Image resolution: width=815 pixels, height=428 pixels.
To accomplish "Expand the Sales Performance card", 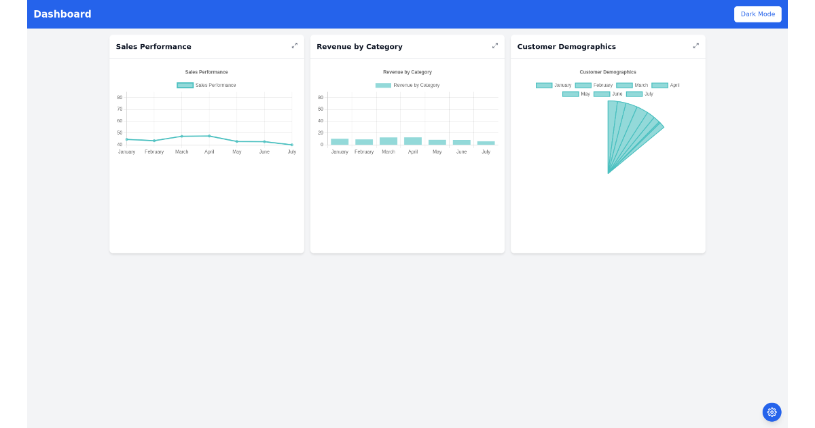I will tap(294, 46).
